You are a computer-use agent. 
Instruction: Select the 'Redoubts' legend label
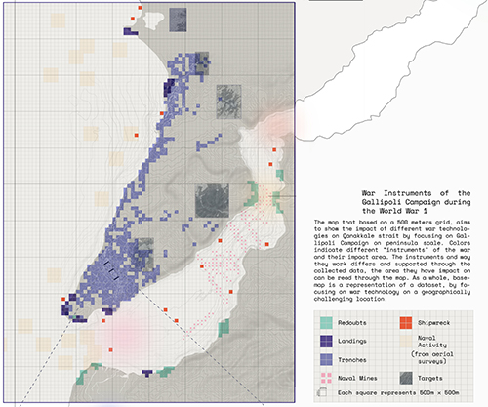pyautogui.click(x=352, y=323)
